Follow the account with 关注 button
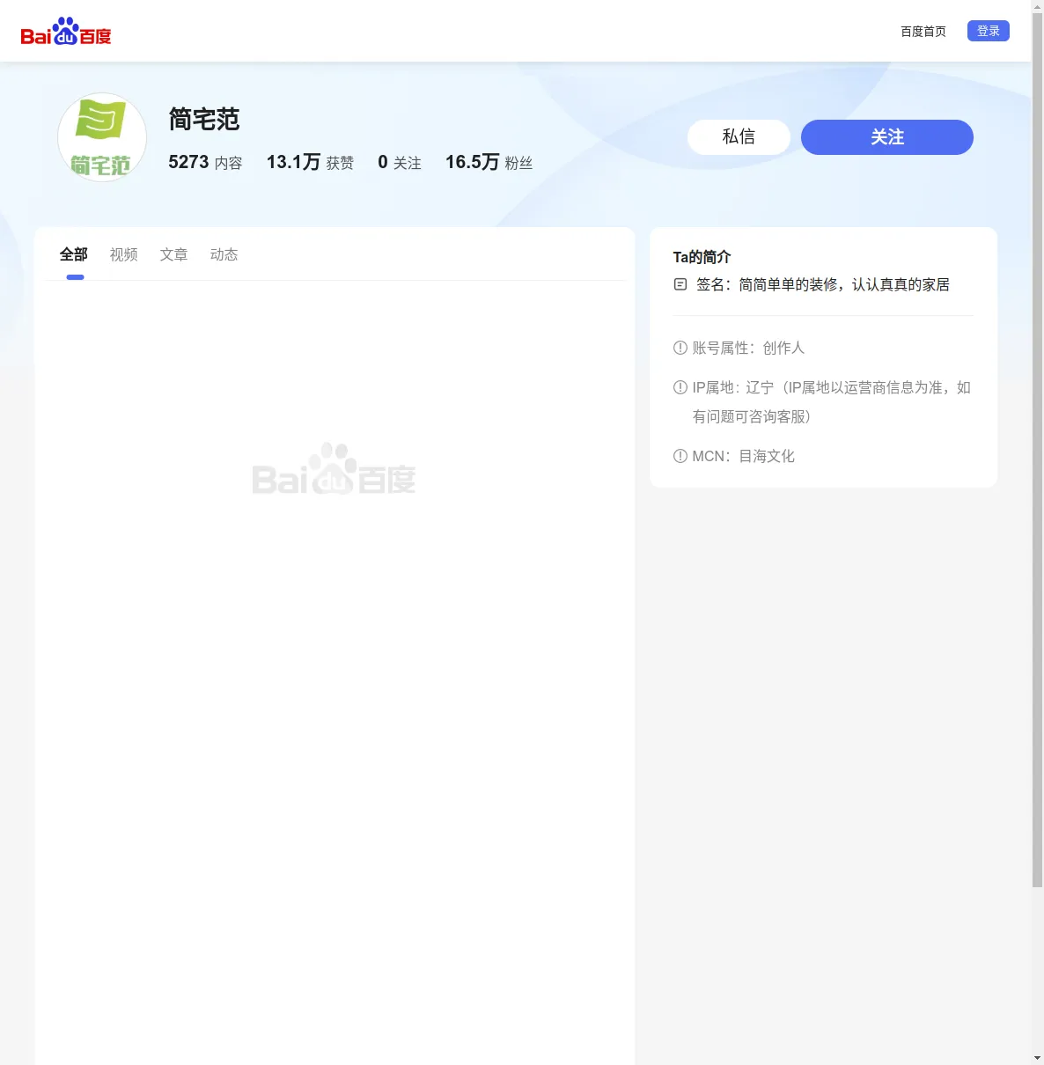The image size is (1044, 1065). 887,137
